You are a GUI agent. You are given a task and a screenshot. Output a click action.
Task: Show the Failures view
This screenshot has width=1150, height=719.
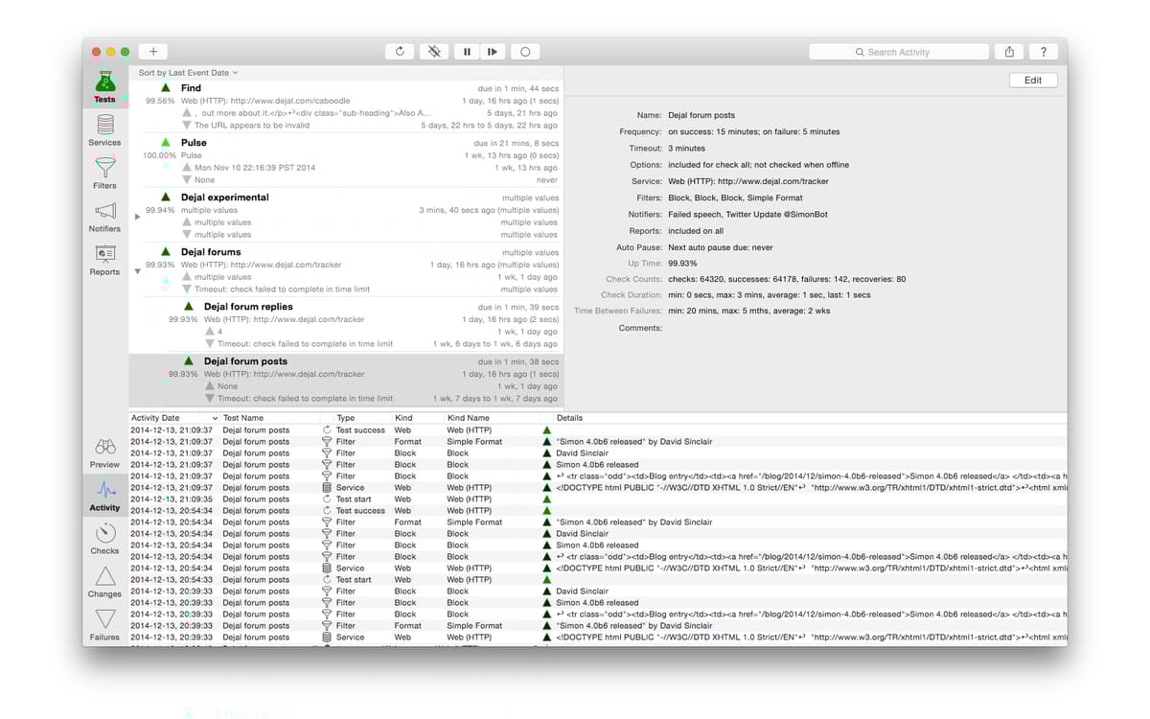pyautogui.click(x=104, y=623)
